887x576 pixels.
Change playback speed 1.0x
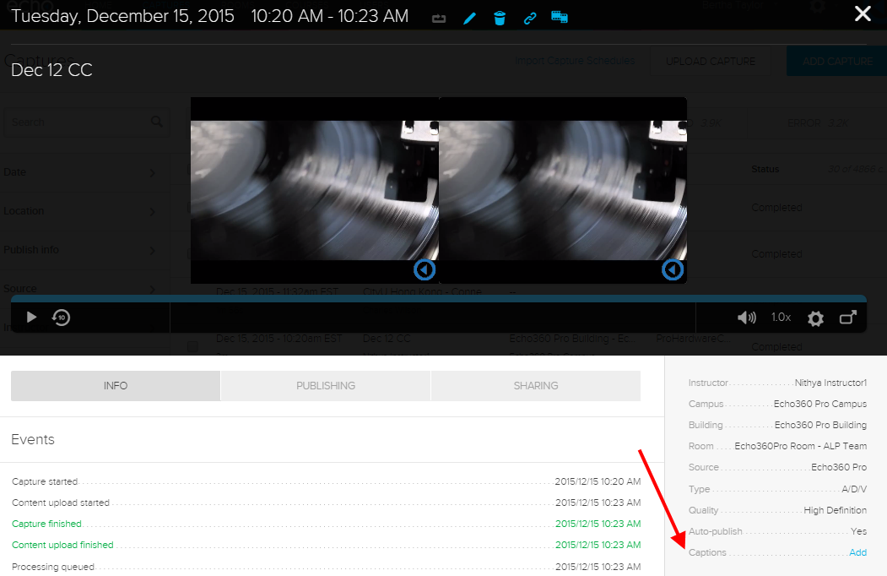tap(781, 318)
